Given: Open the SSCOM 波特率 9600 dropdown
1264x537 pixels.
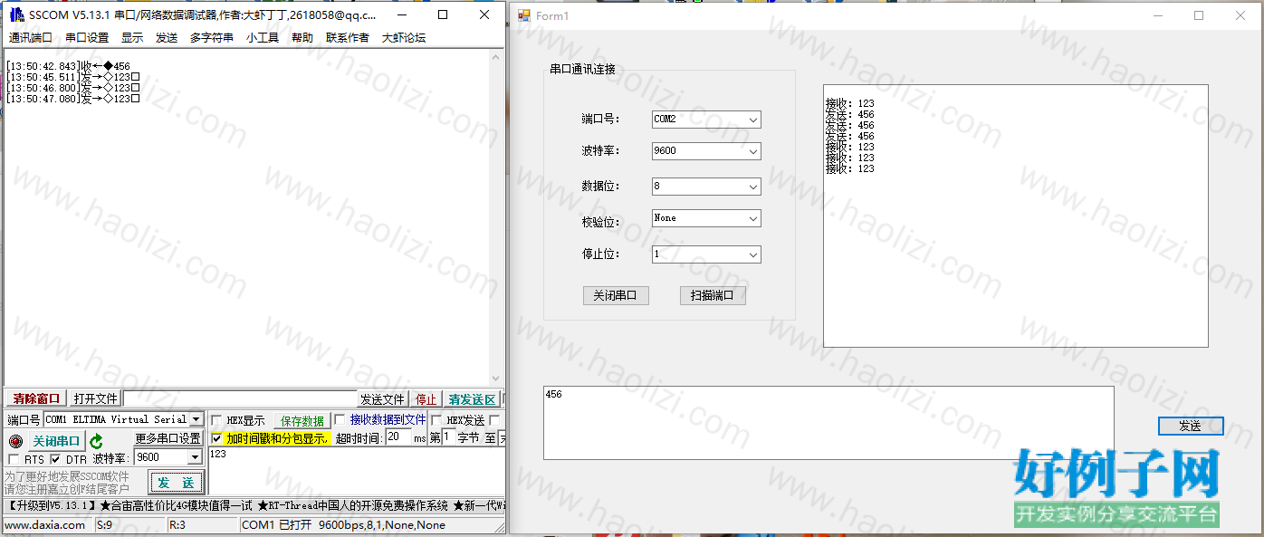Looking at the screenshot, I should (x=194, y=457).
